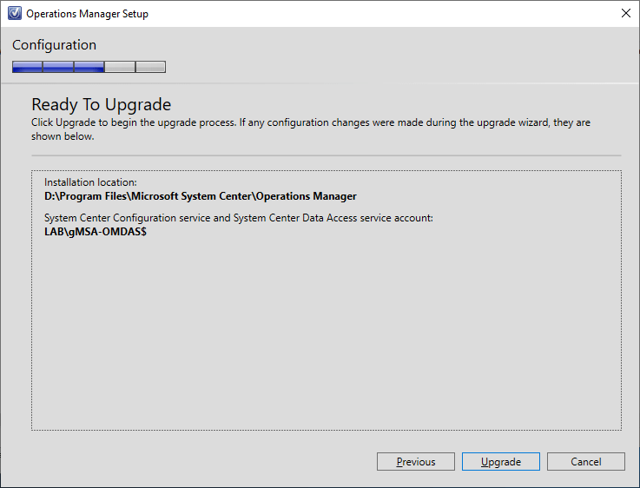Click the second filled progress segment
640x488 pixels.
point(58,67)
